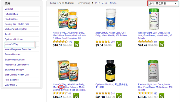Add Rainbow Light 150 Tablets to cart
The height and width of the screenshot is (102, 180).
pos(161,96)
